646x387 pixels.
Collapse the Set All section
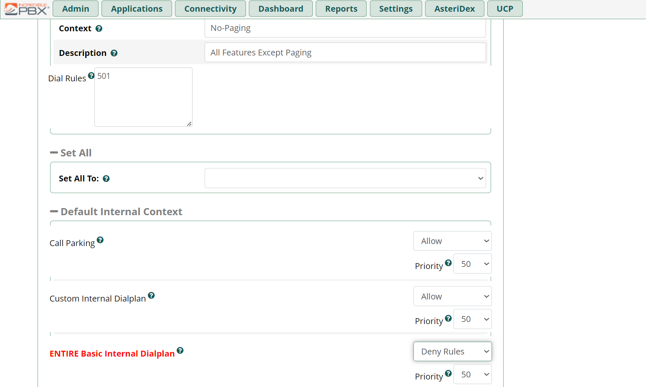pyautogui.click(x=71, y=153)
